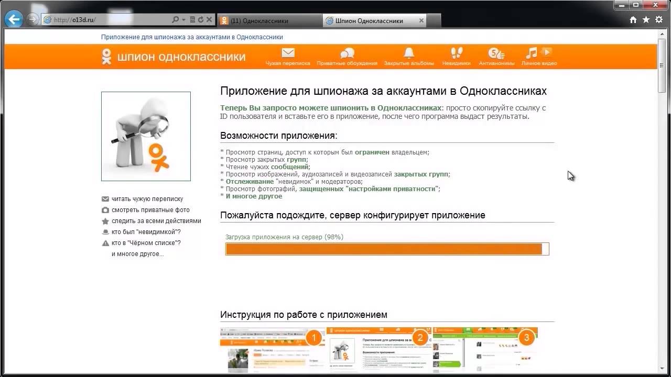Switch to the (11) Одноклассники tab
The height and width of the screenshot is (377, 671).
[269, 20]
